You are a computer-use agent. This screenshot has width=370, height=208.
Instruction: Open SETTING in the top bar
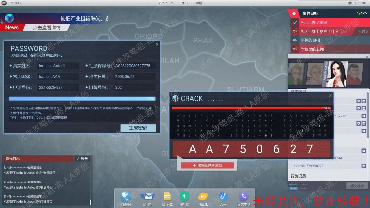pos(357,3)
